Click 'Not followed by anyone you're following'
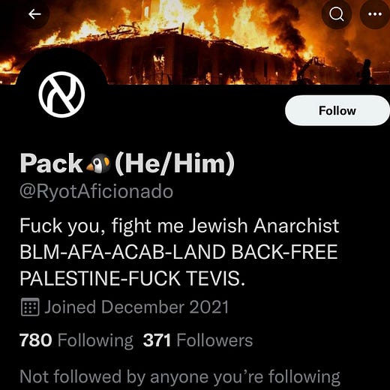The width and height of the screenshot is (390, 390). pos(180,376)
